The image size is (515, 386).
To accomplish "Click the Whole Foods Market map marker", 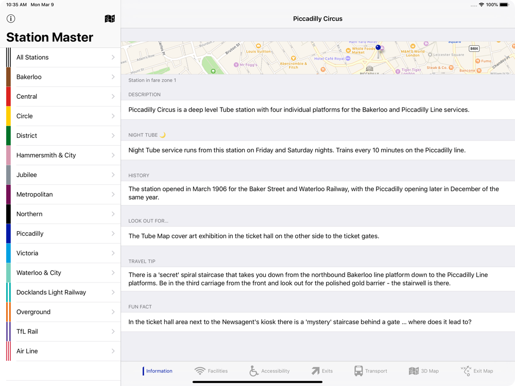I will pos(348,50).
